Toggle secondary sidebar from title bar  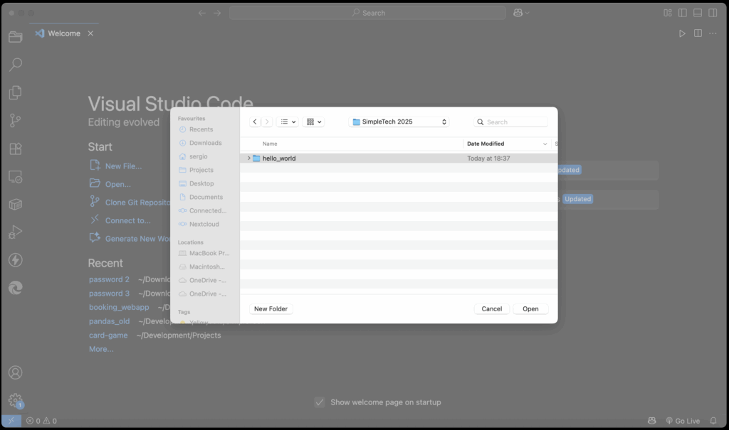coord(713,13)
